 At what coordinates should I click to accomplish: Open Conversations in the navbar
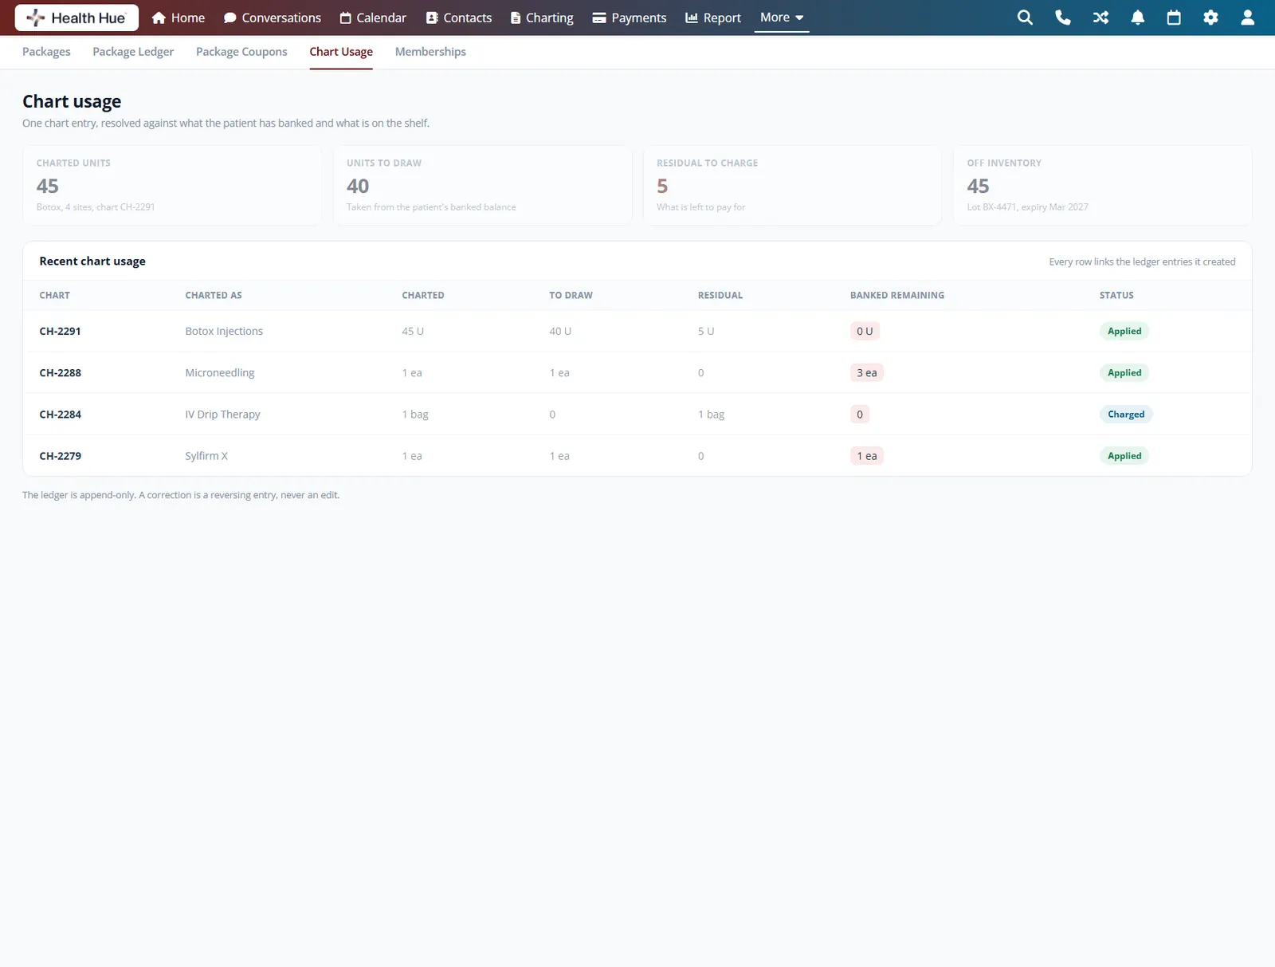273,18
